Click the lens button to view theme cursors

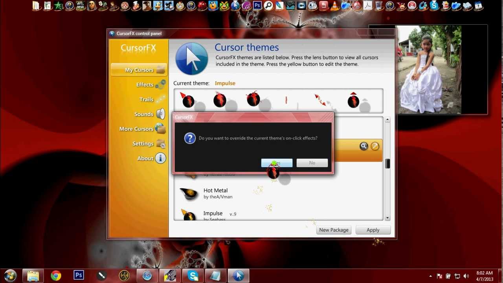tap(364, 146)
